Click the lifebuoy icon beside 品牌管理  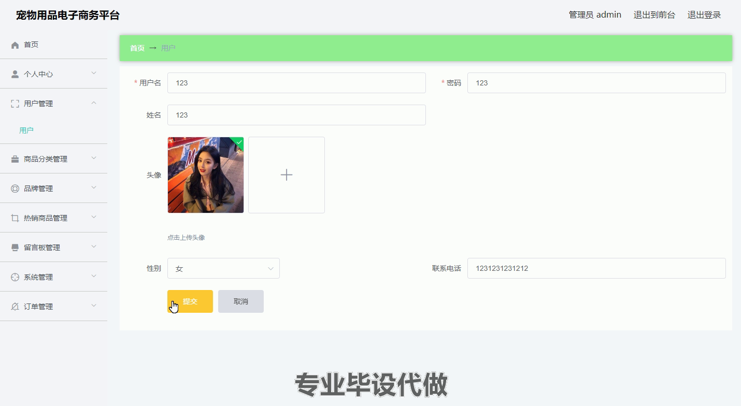pos(15,189)
